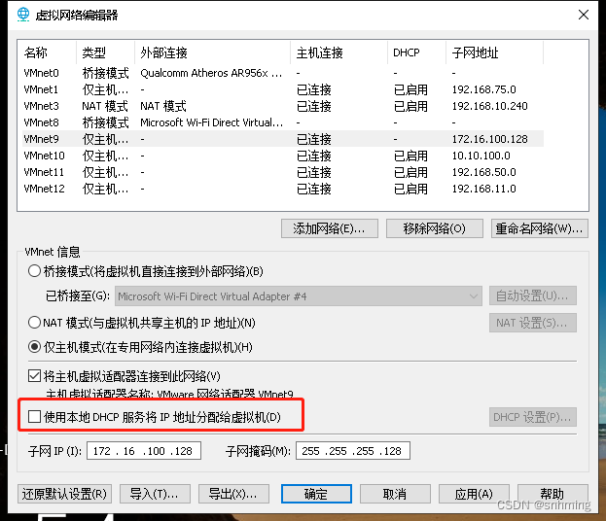The image size is (606, 521).
Task: Select the VMnet0 row in network list
Action: (x=41, y=73)
